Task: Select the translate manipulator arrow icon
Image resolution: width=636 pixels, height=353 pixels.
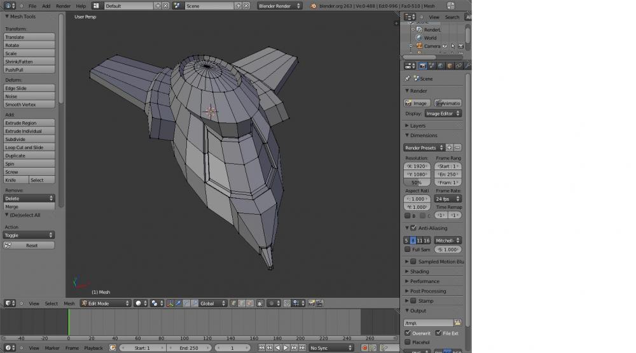Action: (x=179, y=303)
